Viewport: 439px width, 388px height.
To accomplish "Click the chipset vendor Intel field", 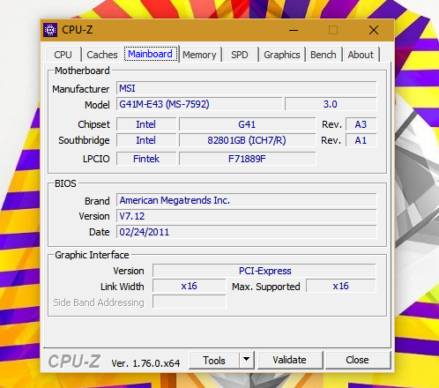I will pyautogui.click(x=146, y=124).
